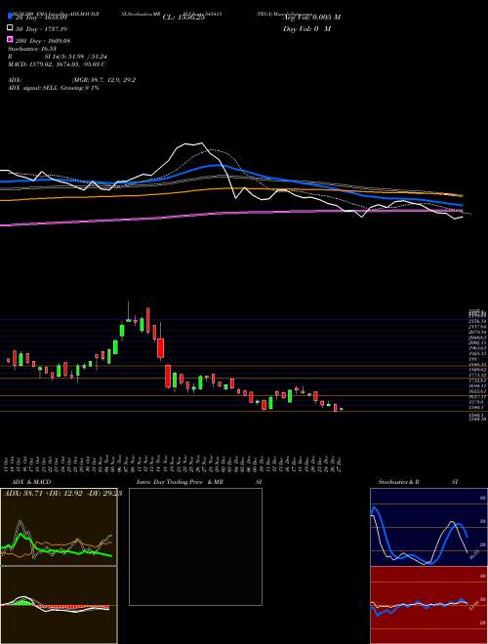Click the blue Stochastics chart panel
Viewport: 488px width, 644px height.
click(x=428, y=527)
